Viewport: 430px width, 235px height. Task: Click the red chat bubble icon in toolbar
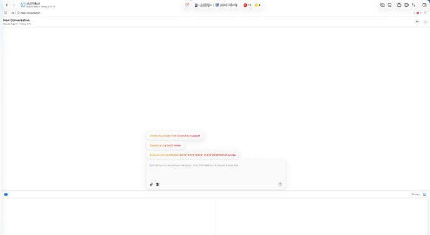coord(187,4)
